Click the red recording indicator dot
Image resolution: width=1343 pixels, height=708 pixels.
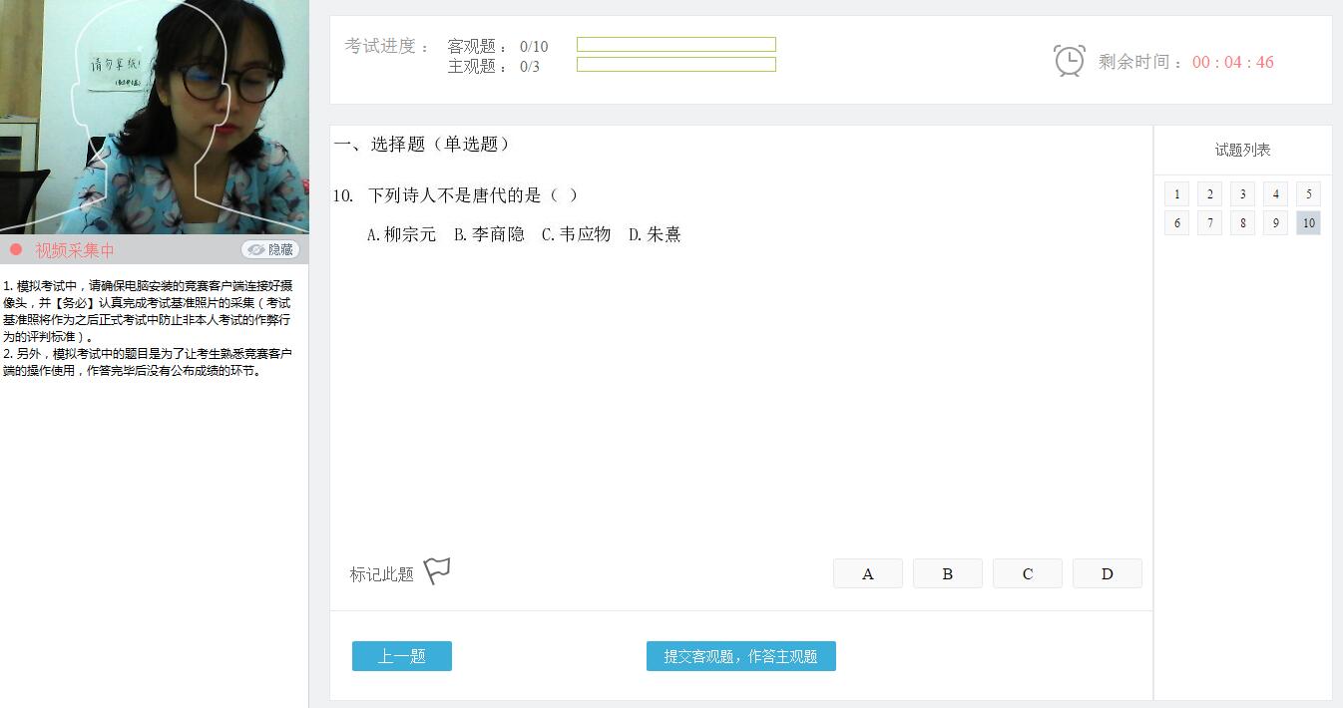pyautogui.click(x=16, y=249)
